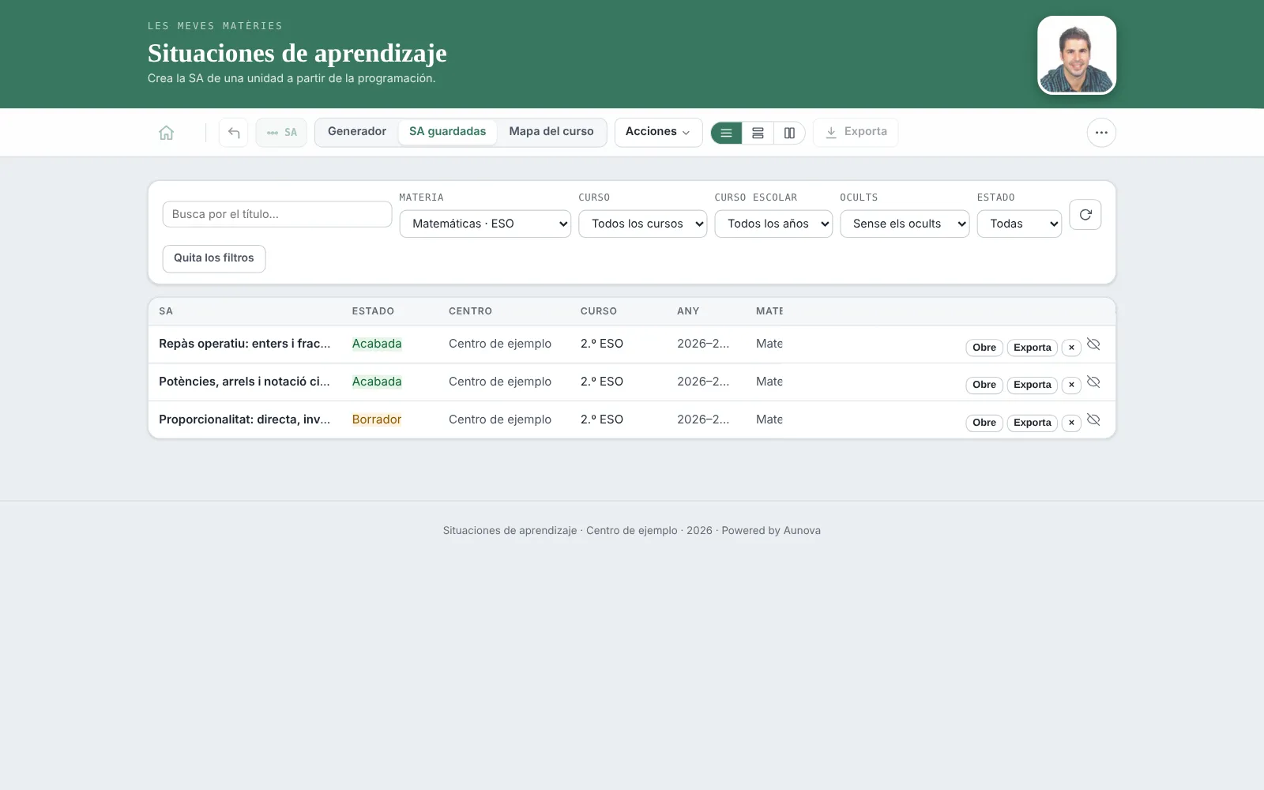Delete Potències, arrels with x button
Screen dimensions: 1264x790
1071,385
